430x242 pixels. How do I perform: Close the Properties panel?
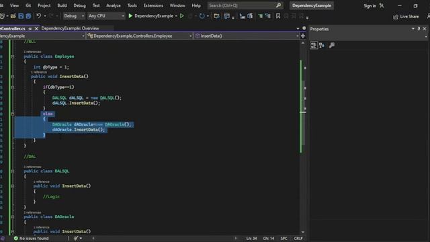click(x=425, y=29)
